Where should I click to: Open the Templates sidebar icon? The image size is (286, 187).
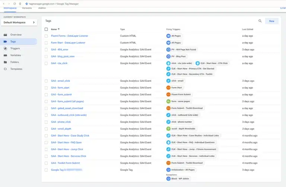tap(5, 69)
